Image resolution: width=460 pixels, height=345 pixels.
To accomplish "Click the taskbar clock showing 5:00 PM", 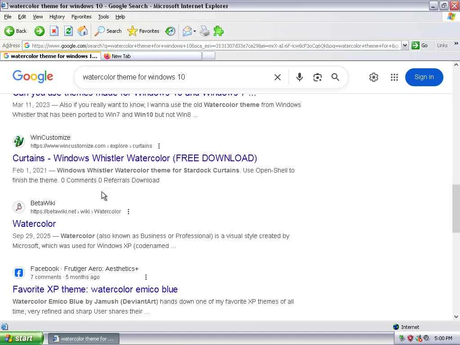I will coord(443,338).
